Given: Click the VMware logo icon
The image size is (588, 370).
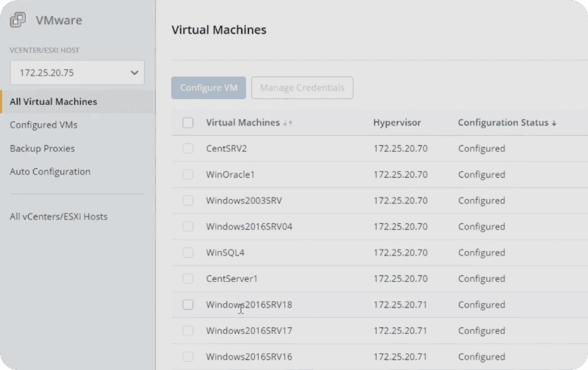Looking at the screenshot, I should click(18, 21).
